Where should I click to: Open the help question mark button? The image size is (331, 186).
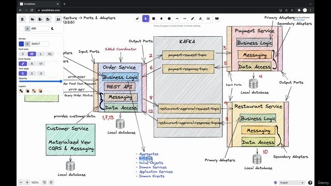310,182
